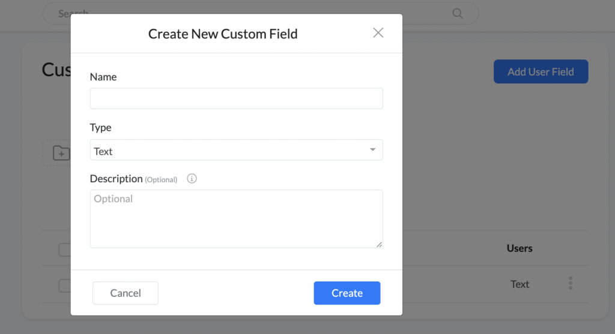This screenshot has height=334, width=615.
Task: Expand the Type dropdown arrow
Action: (372, 150)
